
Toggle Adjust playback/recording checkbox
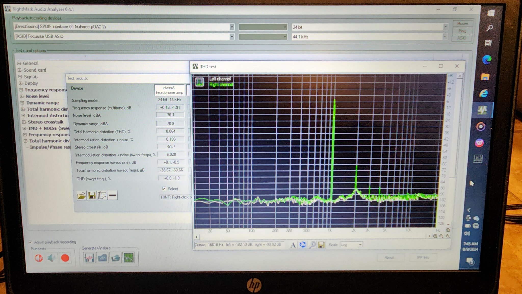coord(30,242)
